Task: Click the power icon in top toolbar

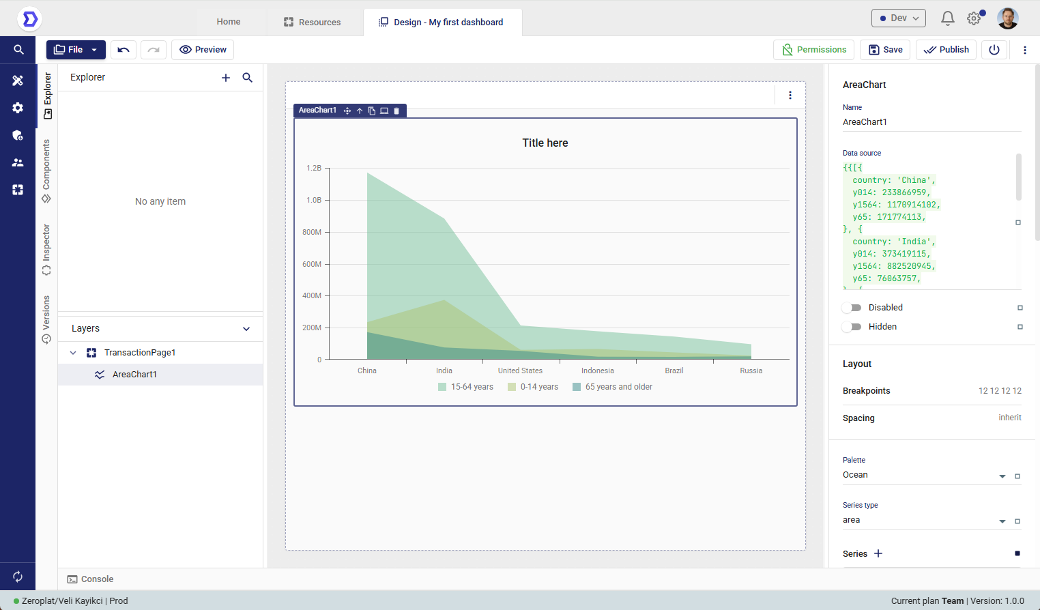Action: [994, 50]
